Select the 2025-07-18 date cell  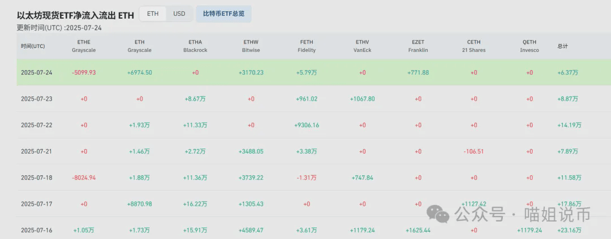[37, 177]
